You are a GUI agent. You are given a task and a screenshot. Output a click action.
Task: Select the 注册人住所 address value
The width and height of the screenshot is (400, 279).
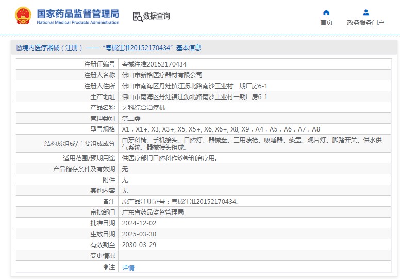coord(195,86)
